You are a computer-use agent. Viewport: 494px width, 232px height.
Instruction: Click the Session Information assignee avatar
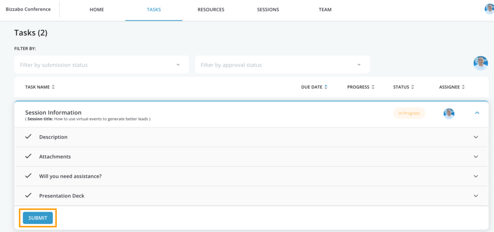[449, 114]
